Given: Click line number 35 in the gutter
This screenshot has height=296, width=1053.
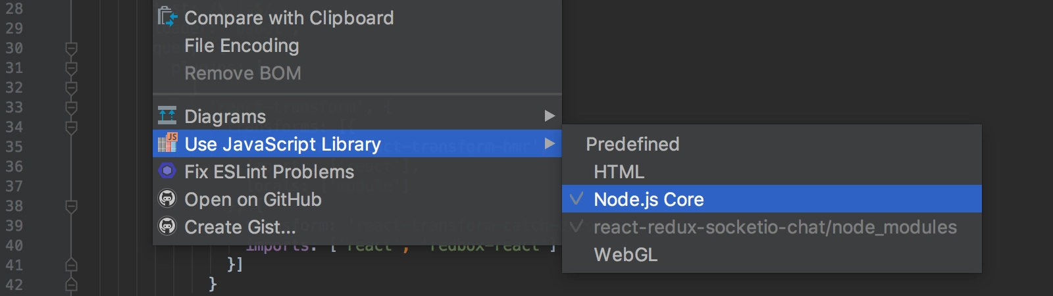Looking at the screenshot, I should click(14, 147).
